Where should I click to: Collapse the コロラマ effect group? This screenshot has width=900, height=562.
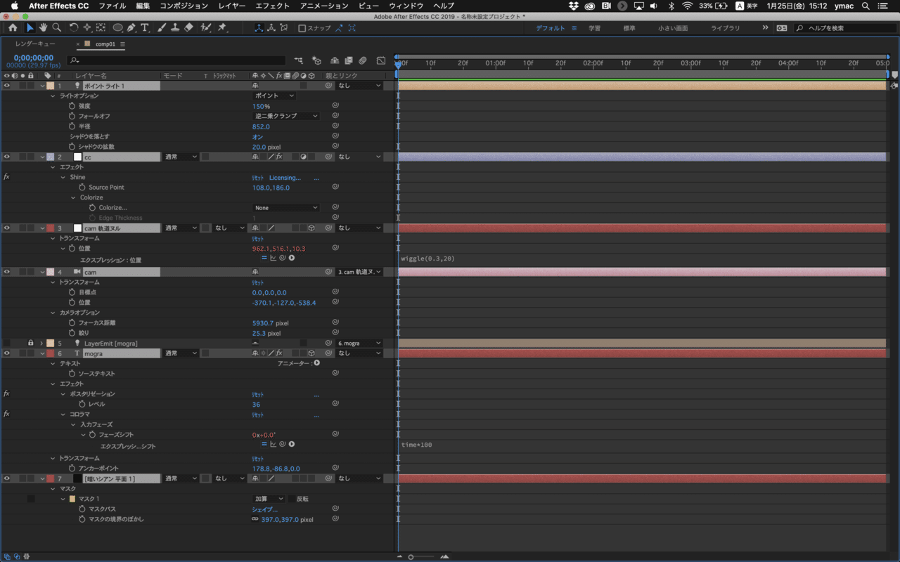pos(63,414)
